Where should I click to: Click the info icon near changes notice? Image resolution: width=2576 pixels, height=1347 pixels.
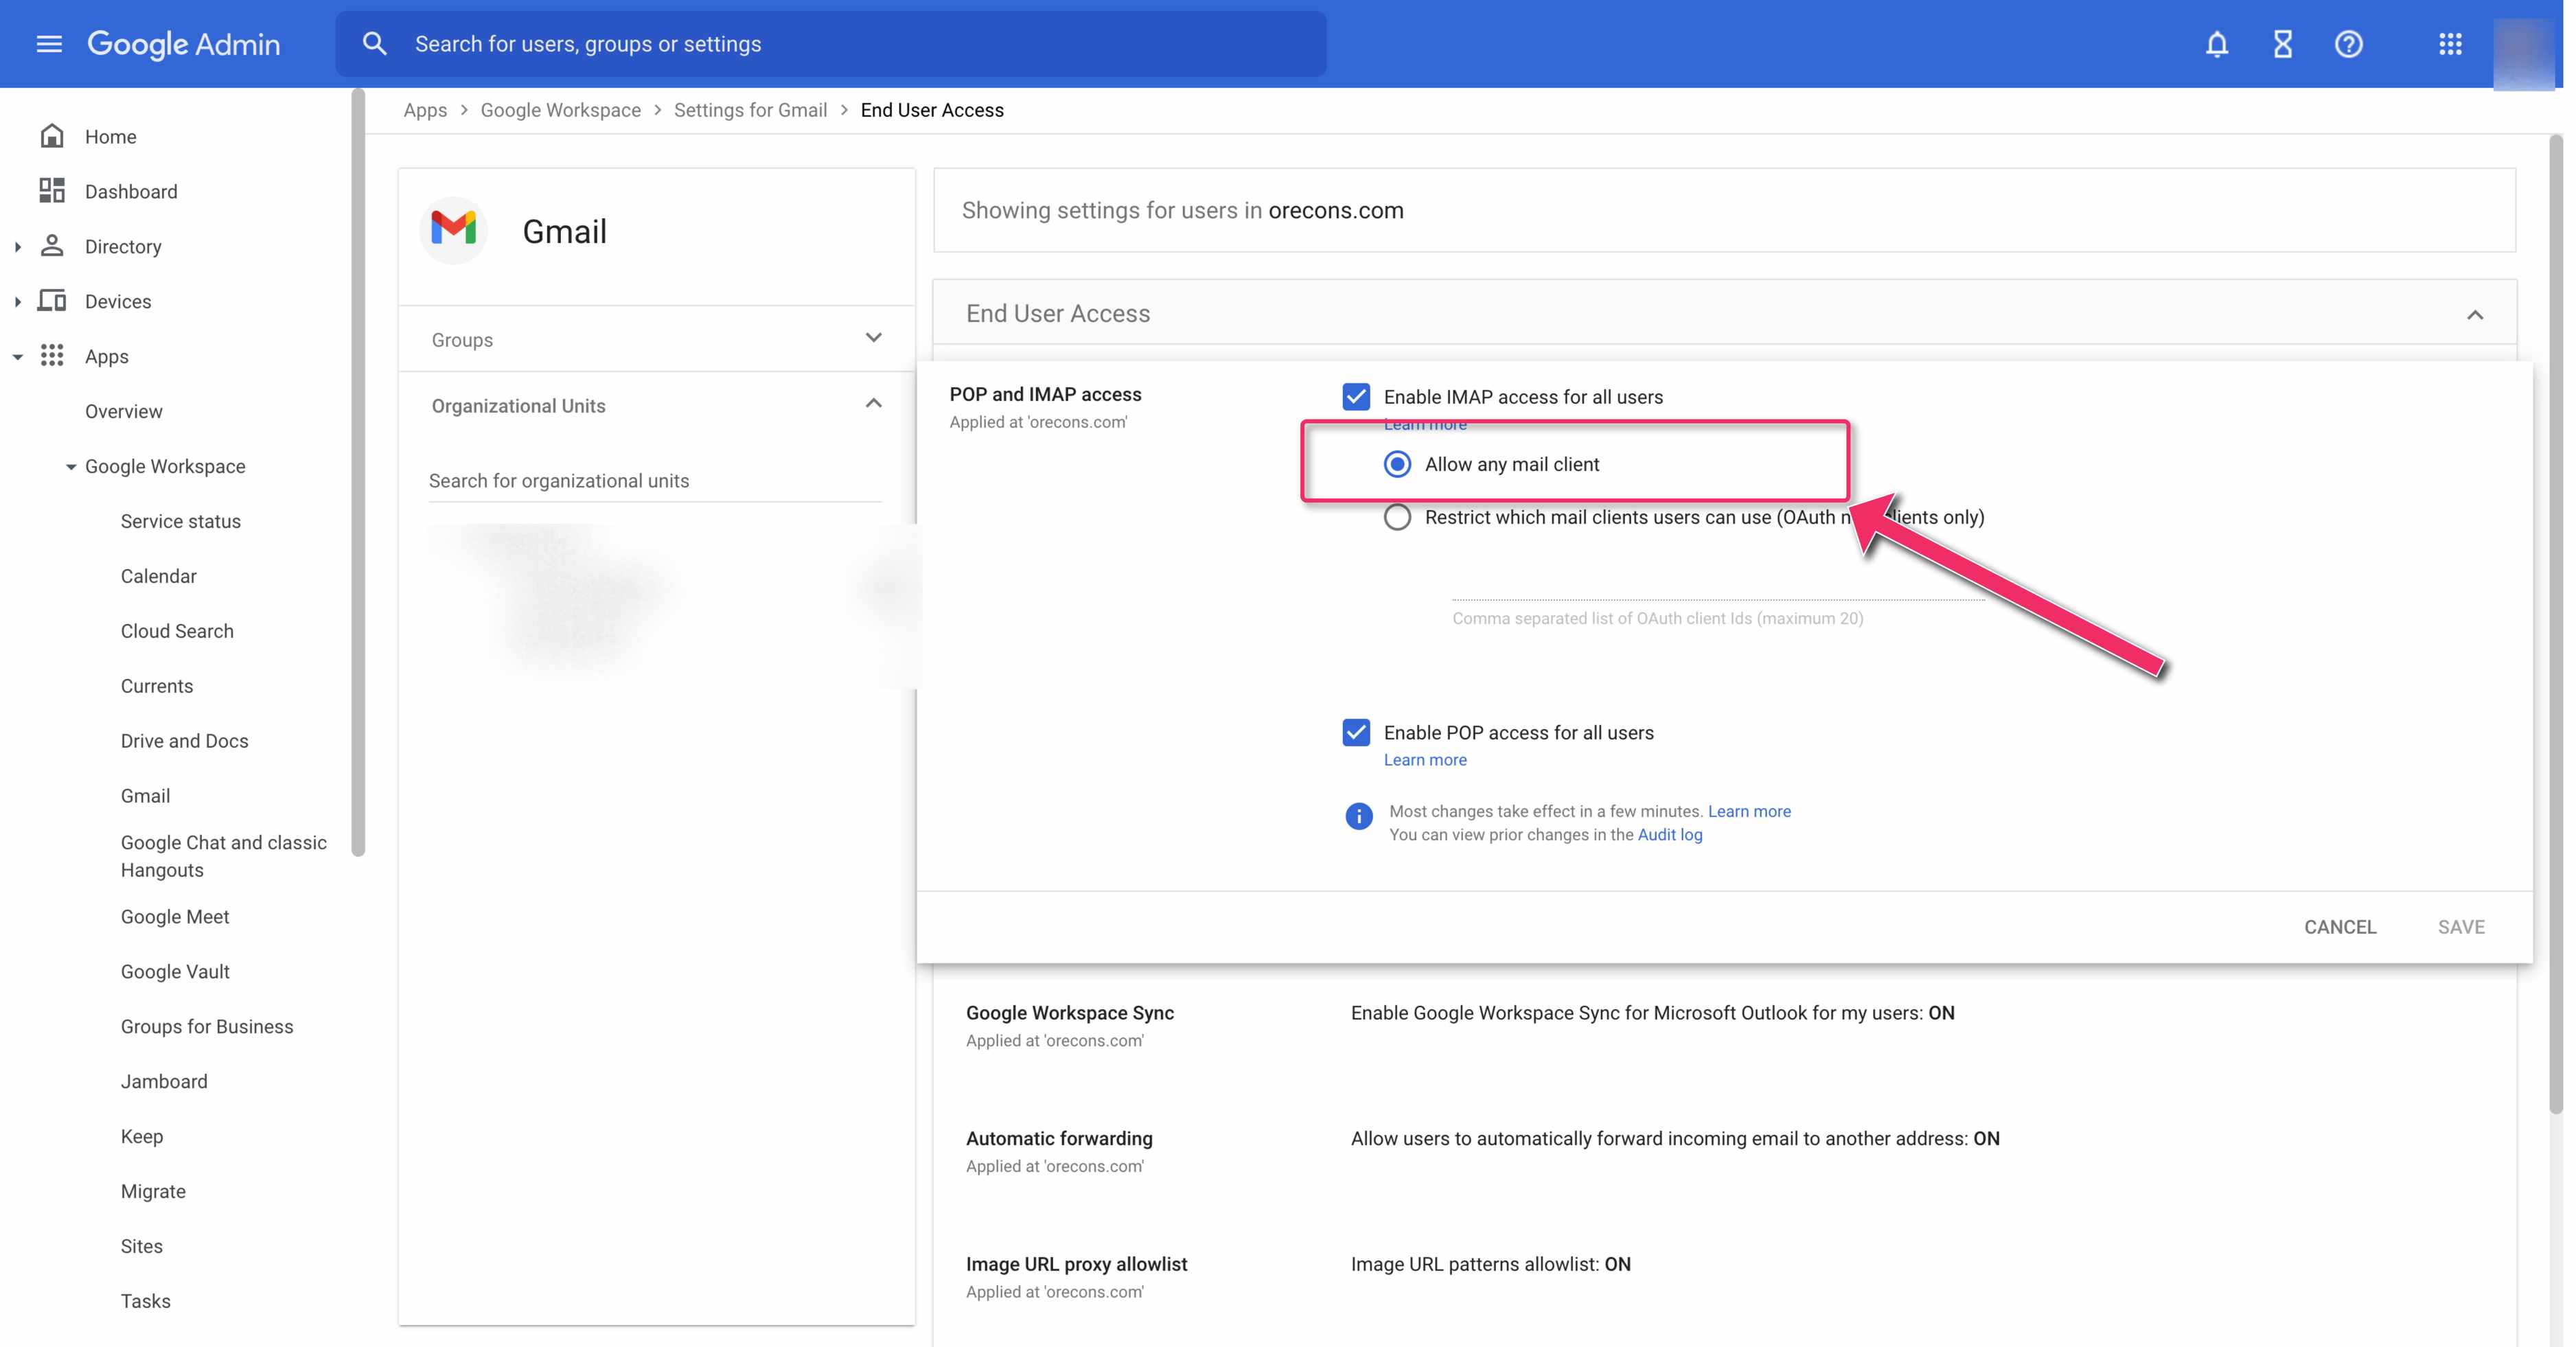1358,817
